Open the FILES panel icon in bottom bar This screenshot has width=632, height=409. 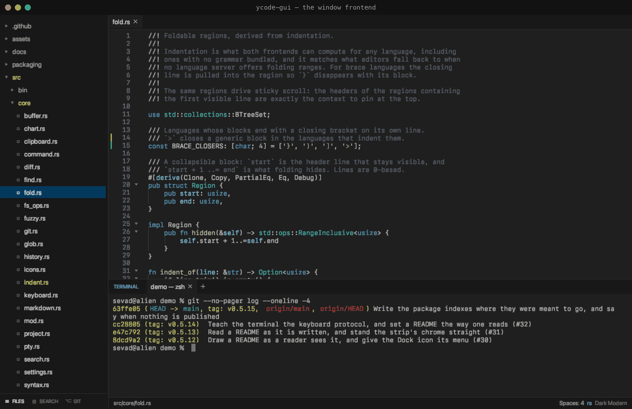7,401
